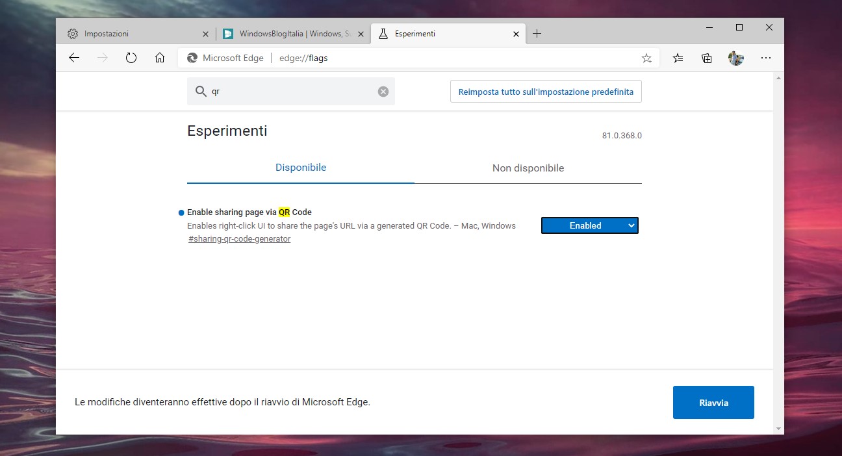Screen dimensions: 842x456
Task: Open the Disponibile flags tab
Action: [301, 168]
